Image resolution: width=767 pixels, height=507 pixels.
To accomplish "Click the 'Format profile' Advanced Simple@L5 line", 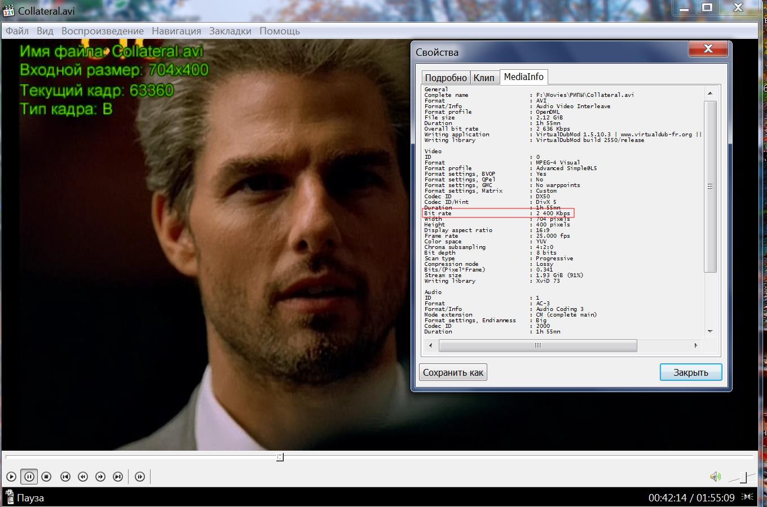I will 510,168.
